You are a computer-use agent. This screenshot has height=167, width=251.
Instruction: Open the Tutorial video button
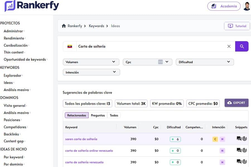(x=237, y=26)
